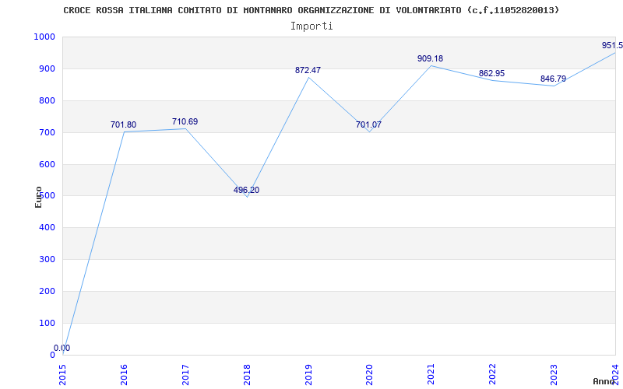623x389 pixels.
Task: Click the 100 y-axis tick label
Action: pyautogui.click(x=47, y=323)
